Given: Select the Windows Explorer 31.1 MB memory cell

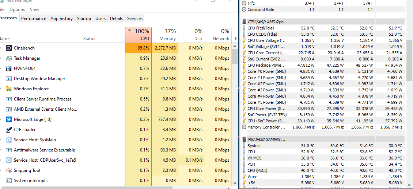Looking at the screenshot, I should coord(165,89).
